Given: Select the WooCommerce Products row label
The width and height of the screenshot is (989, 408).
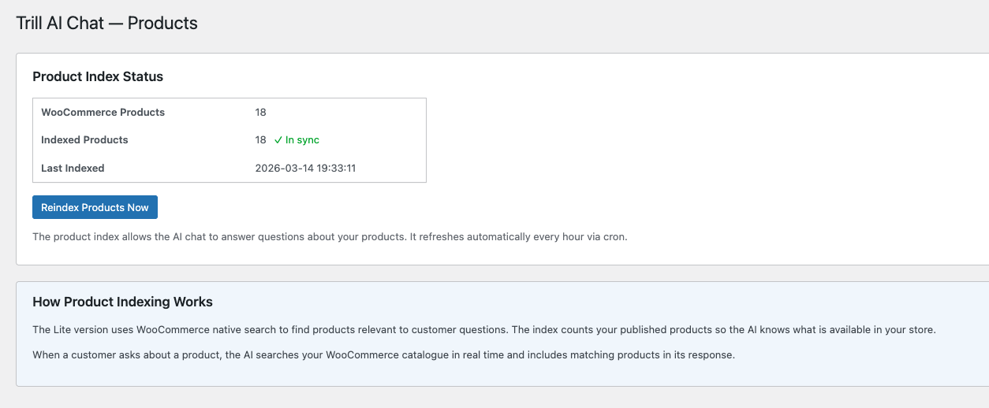Looking at the screenshot, I should (103, 112).
